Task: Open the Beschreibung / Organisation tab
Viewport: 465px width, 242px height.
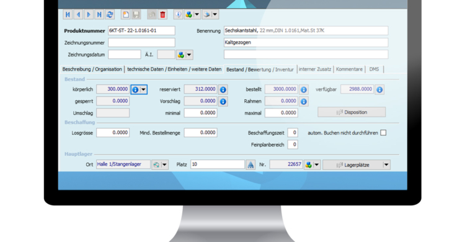Action: (92, 69)
